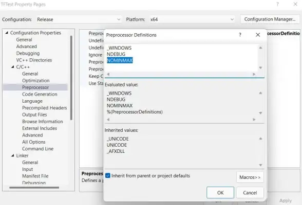This screenshot has width=302, height=205.
Task: Select Advanced under C/C++
Action: pos(32,135)
